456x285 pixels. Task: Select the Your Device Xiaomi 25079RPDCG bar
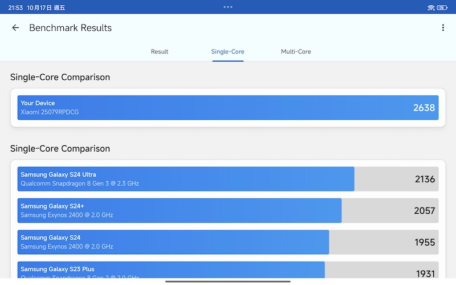point(217,108)
